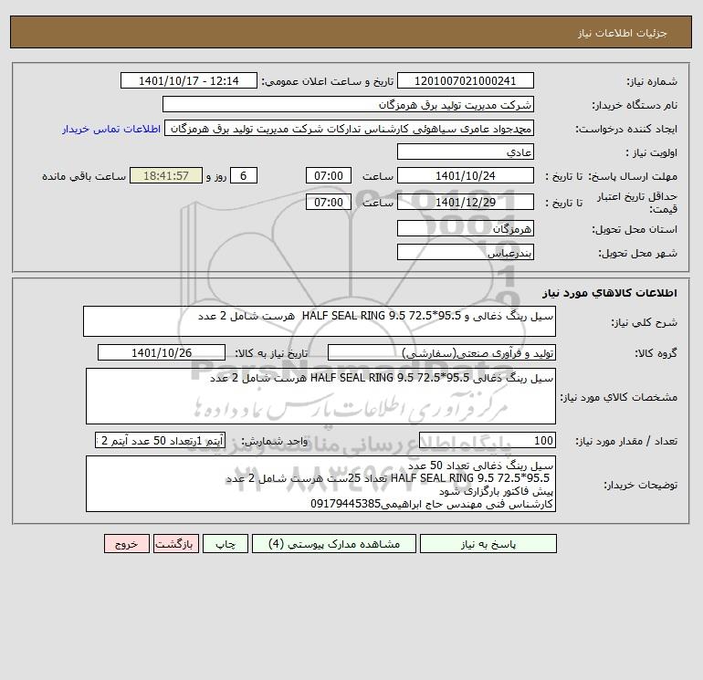Screen dimensions: 703x680
Task: Click the 'پاسخ به نیاز' button
Action: [488, 544]
